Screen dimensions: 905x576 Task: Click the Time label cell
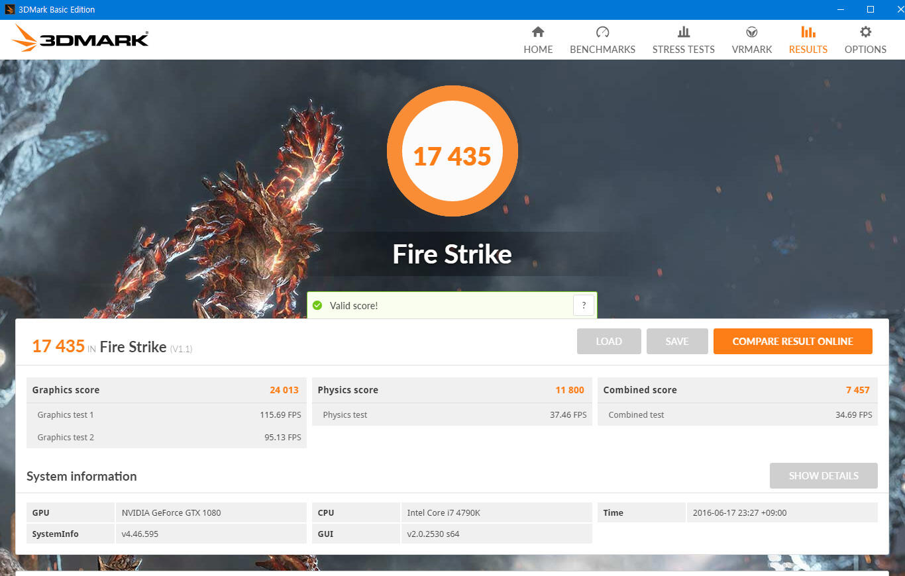click(642, 513)
